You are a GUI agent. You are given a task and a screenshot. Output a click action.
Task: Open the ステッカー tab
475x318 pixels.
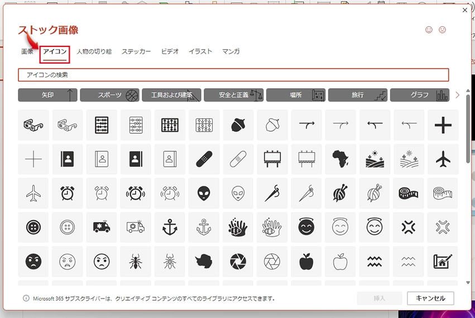click(x=136, y=51)
